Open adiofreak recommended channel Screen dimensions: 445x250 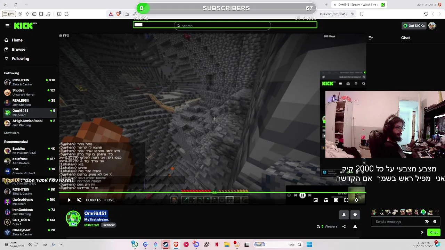coord(30,161)
